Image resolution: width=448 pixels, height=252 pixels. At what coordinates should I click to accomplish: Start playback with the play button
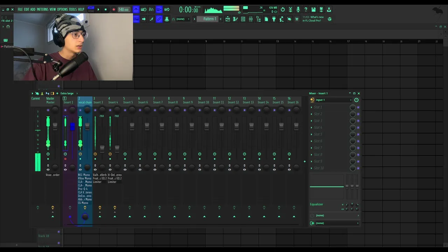[98, 9]
